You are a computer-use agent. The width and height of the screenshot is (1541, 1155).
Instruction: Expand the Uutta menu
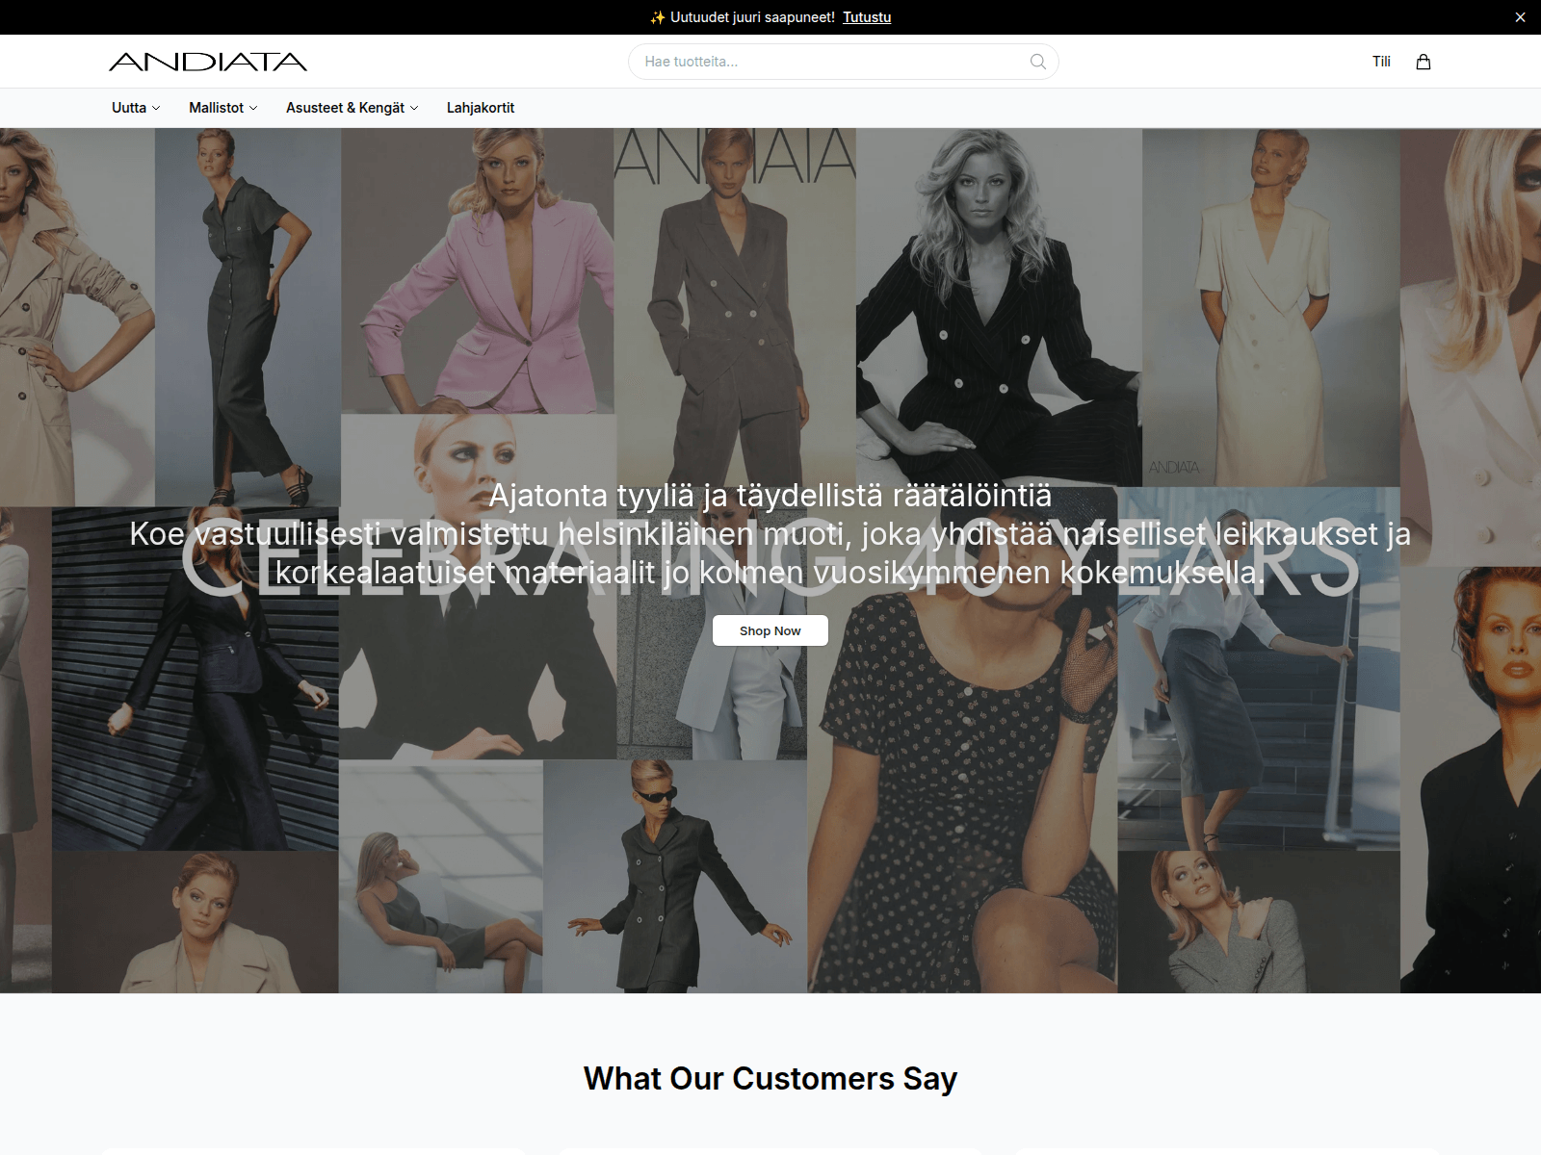[x=136, y=108]
